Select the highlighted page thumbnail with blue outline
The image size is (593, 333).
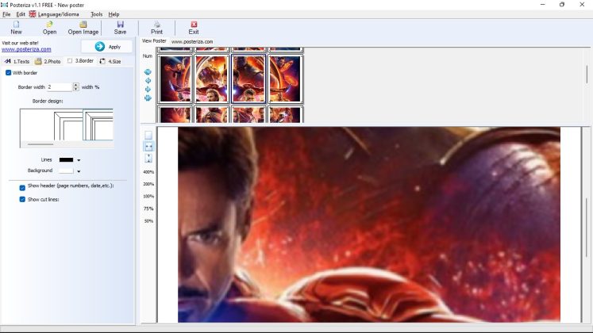pyautogui.click(x=248, y=79)
